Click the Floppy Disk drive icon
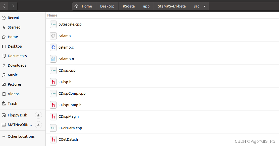The image size is (279, 146). coord(4,115)
